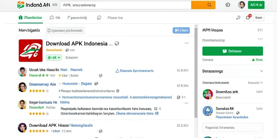Open the red Download APK Indonesia app icon

(31, 50)
